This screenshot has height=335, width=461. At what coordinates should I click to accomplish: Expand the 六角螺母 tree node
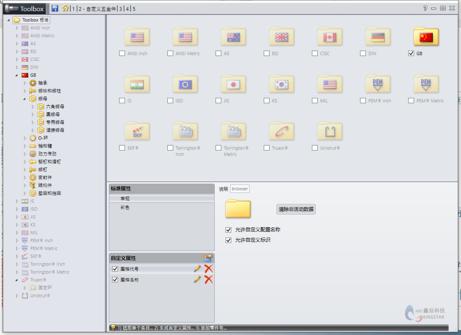tap(32, 107)
